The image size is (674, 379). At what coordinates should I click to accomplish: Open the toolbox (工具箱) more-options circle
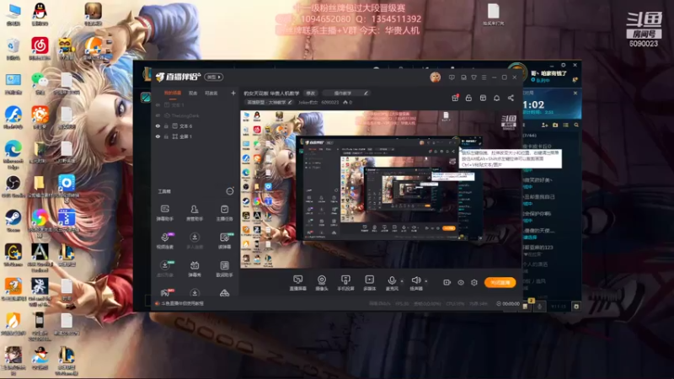(x=230, y=191)
